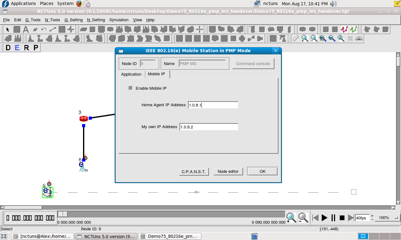Click the pause button
Image resolution: width=401 pixels, height=240 pixels.
[333, 218]
